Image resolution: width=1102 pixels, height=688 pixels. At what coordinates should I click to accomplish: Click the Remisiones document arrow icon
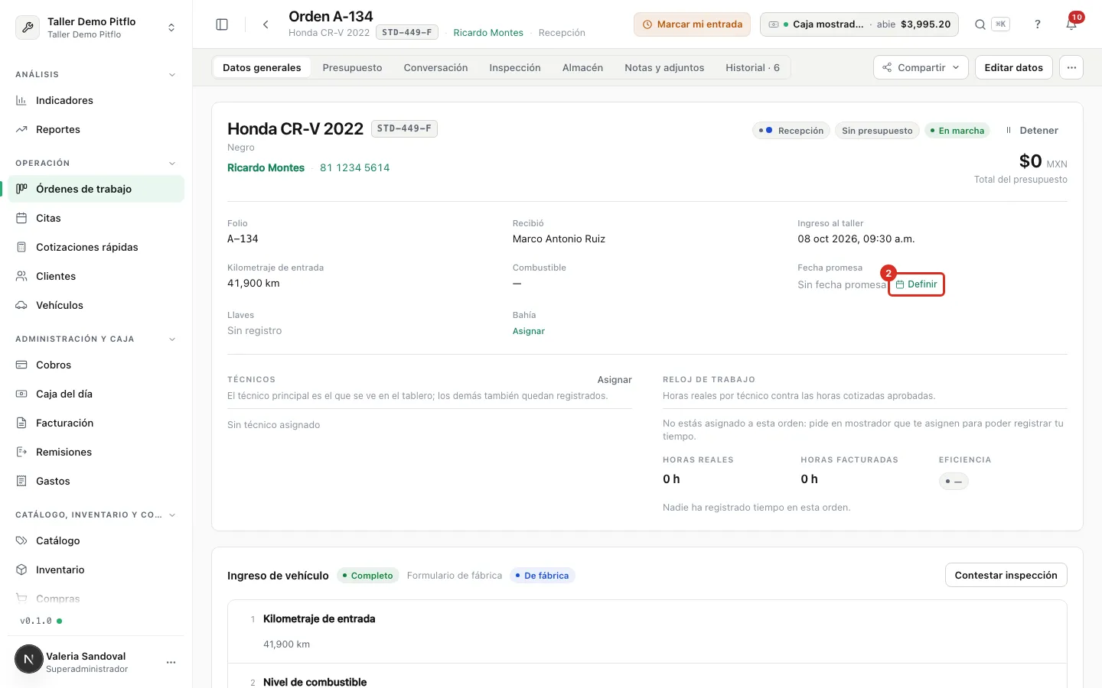[x=21, y=452]
